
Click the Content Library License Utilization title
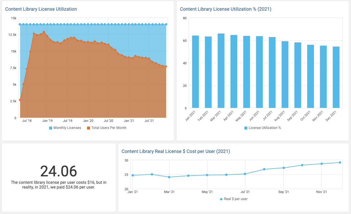click(x=41, y=9)
